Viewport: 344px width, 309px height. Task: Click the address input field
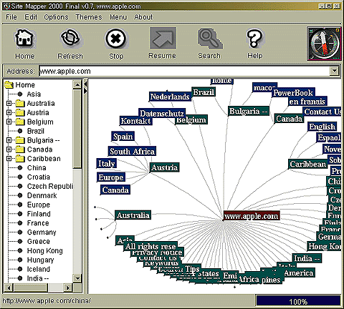tap(185, 71)
